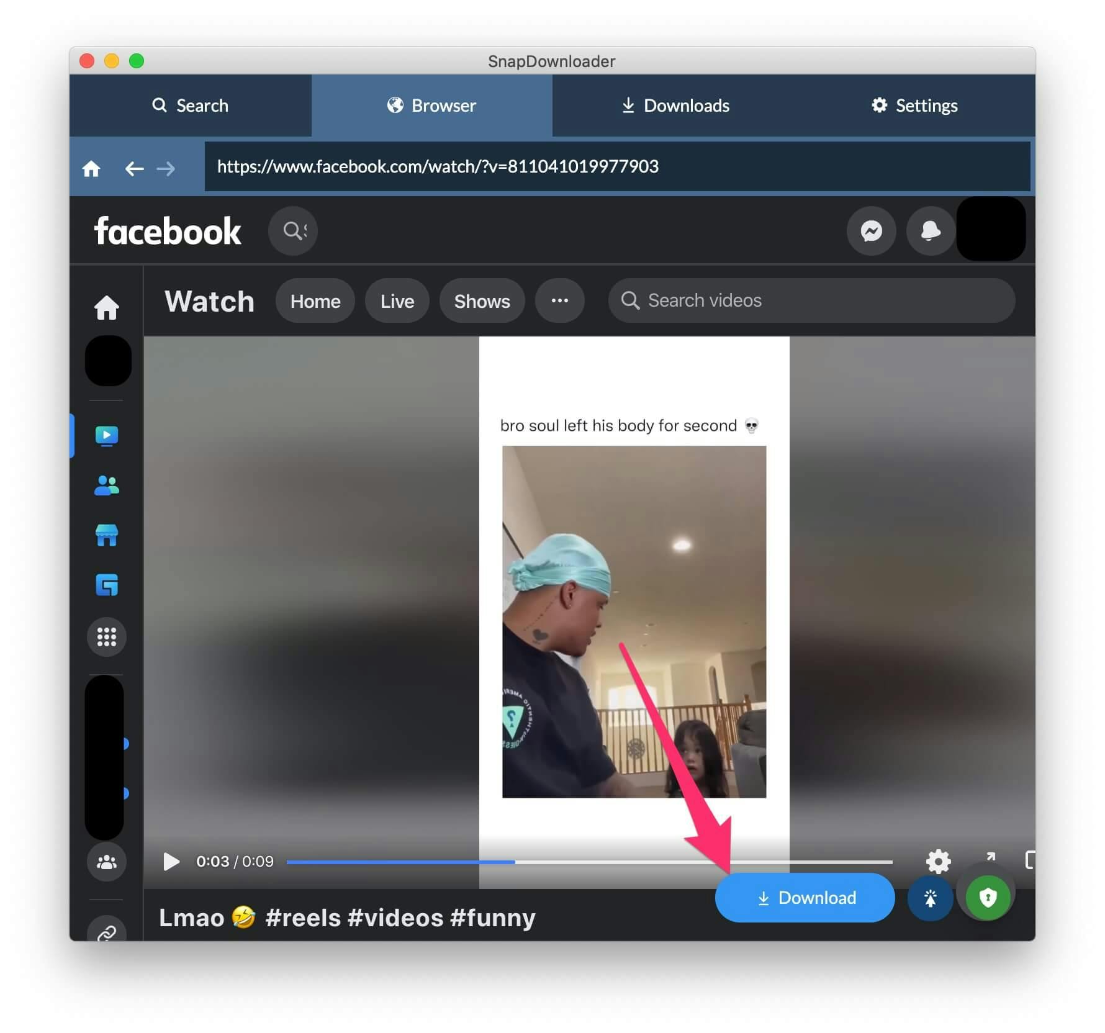The image size is (1105, 1033).
Task: Click the Search videos field
Action: click(x=812, y=300)
